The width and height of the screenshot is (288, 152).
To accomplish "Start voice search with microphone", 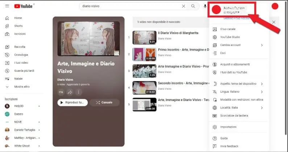I will coord(205,6).
